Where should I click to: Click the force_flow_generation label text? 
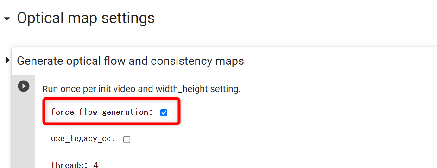coord(102,112)
